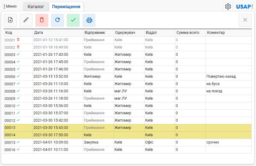Click date 2021-01-12 15:41:00
The image size is (256, 166).
(x=51, y=40)
